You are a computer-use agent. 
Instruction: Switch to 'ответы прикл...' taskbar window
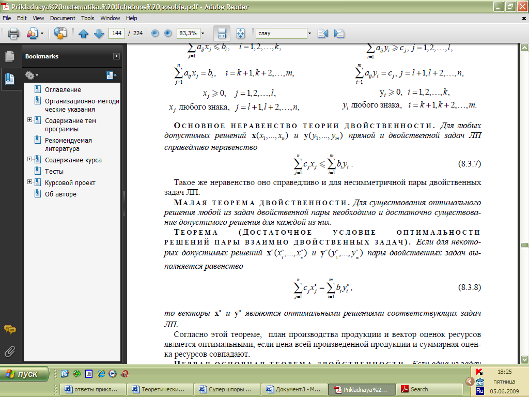(93, 389)
